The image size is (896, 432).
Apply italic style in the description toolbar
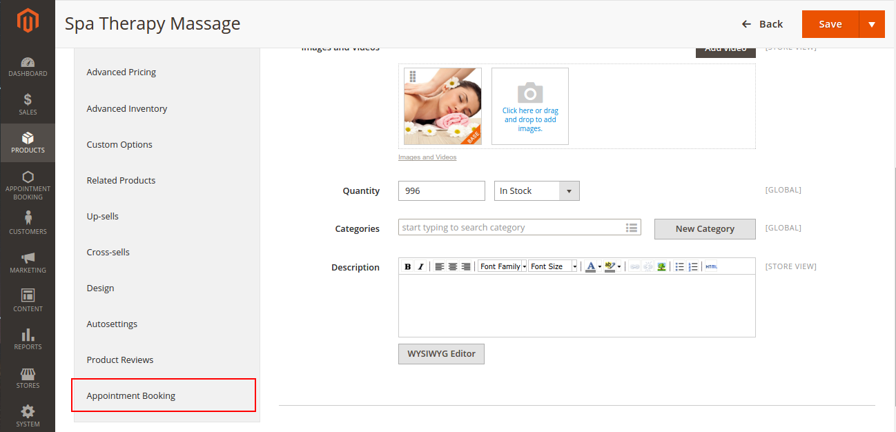(x=420, y=266)
